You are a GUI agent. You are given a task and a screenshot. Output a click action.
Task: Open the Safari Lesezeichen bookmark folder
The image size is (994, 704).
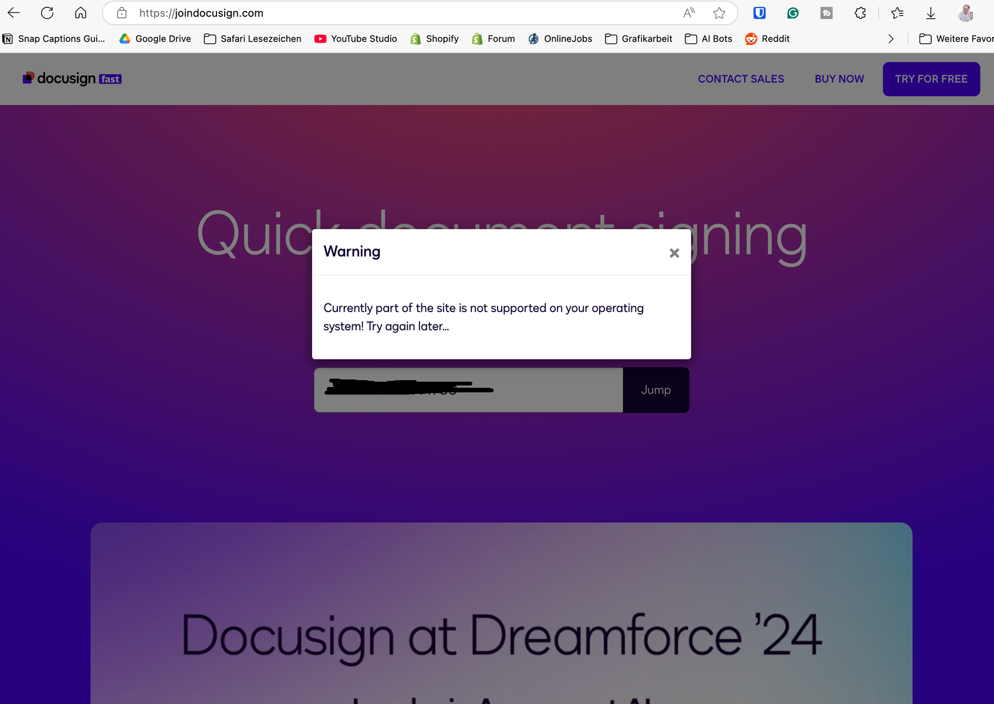tap(253, 39)
